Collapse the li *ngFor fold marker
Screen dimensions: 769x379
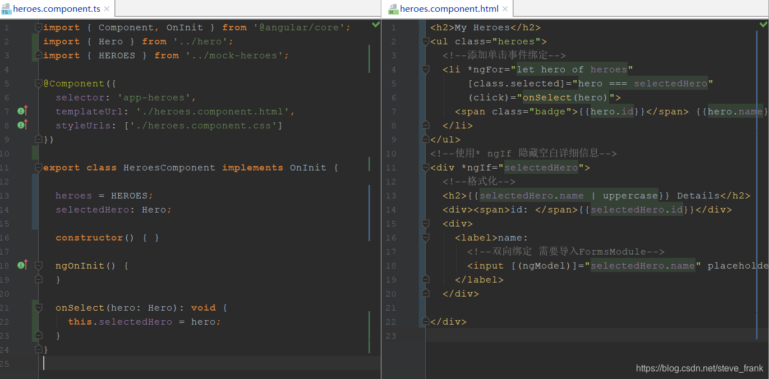click(426, 69)
